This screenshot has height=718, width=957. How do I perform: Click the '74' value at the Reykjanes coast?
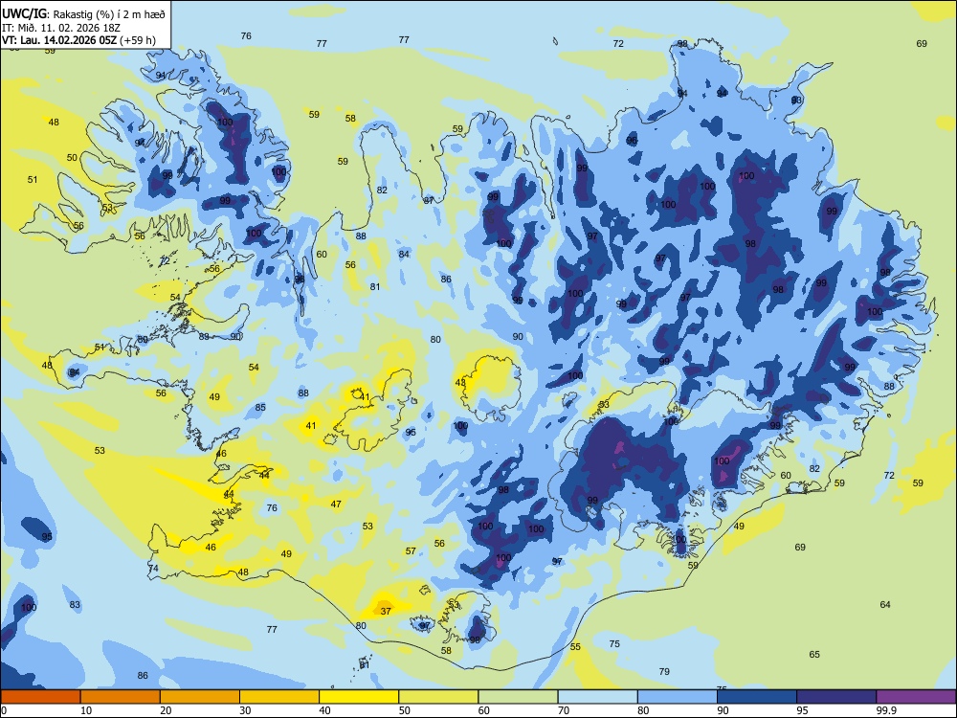153,568
